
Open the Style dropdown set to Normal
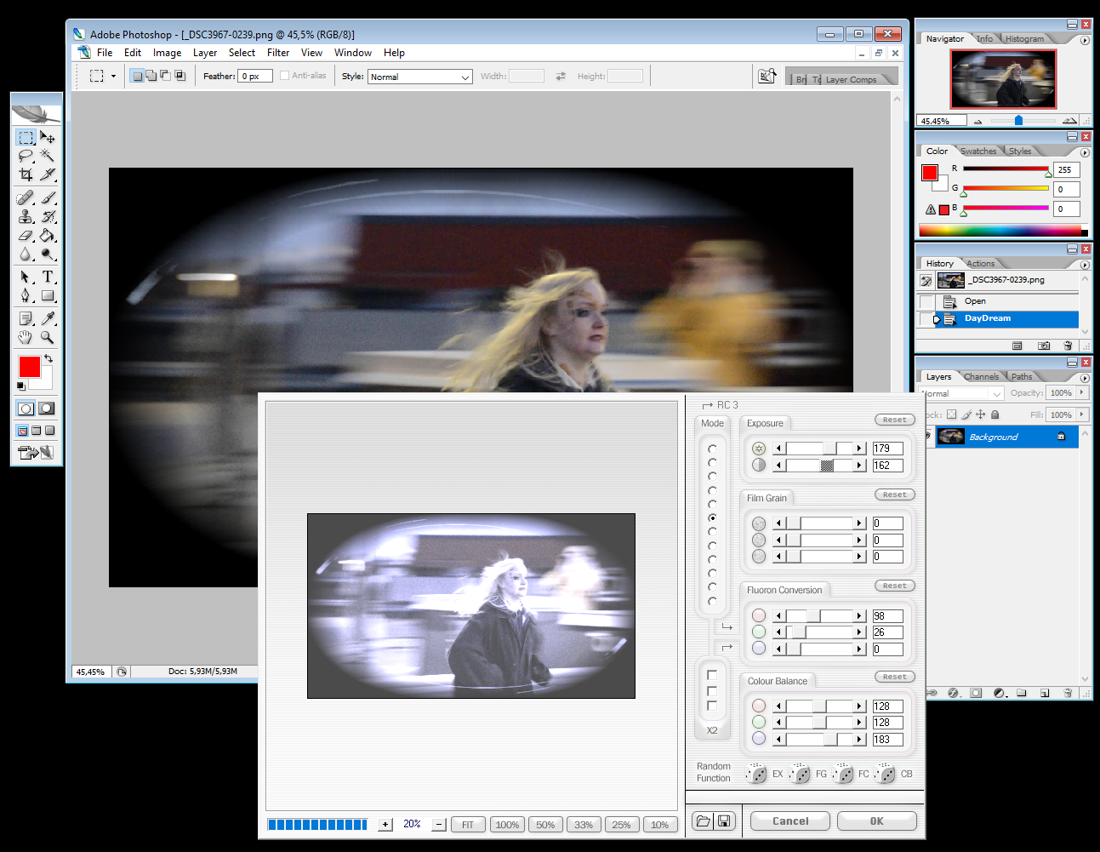[419, 77]
